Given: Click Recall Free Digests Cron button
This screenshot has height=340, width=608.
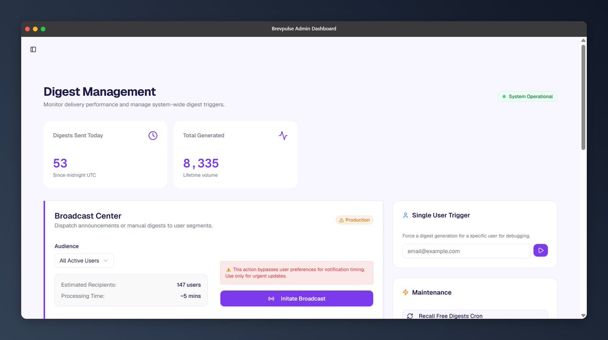Looking at the screenshot, I should pyautogui.click(x=475, y=315).
